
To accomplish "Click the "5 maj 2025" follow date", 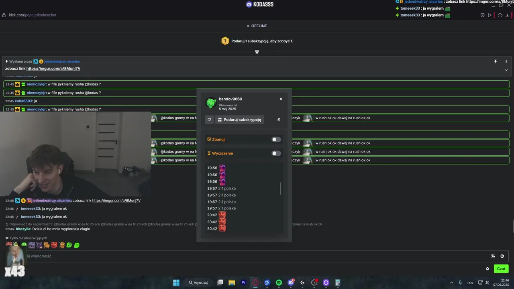I will (x=227, y=109).
